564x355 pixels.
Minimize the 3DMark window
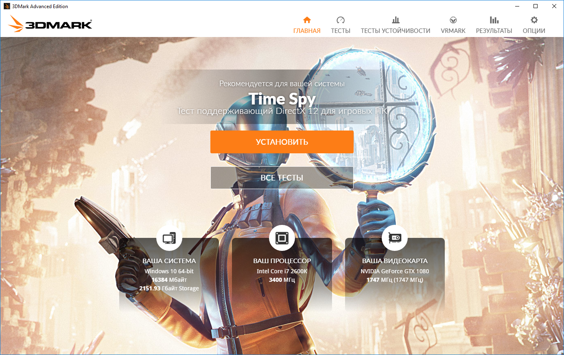(x=517, y=6)
